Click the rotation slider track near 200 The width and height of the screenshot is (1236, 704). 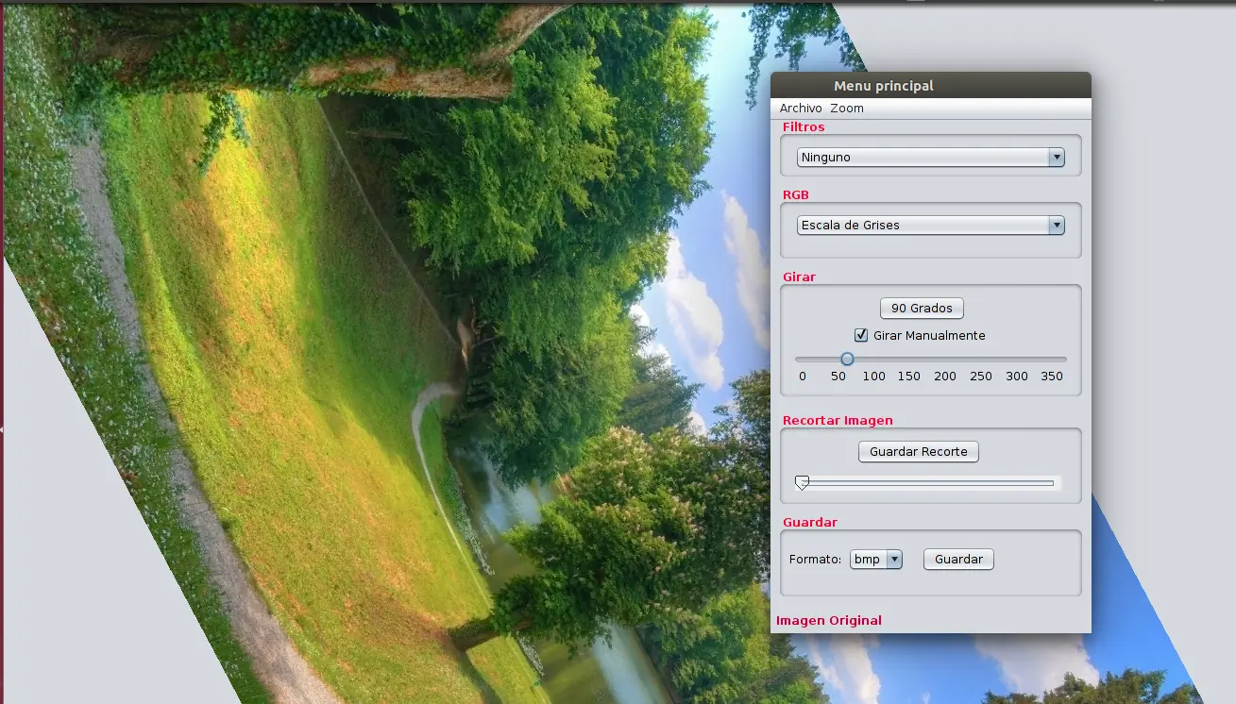pos(944,360)
